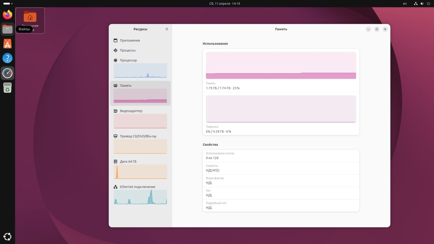Click the memory usage graph

pos(281,65)
